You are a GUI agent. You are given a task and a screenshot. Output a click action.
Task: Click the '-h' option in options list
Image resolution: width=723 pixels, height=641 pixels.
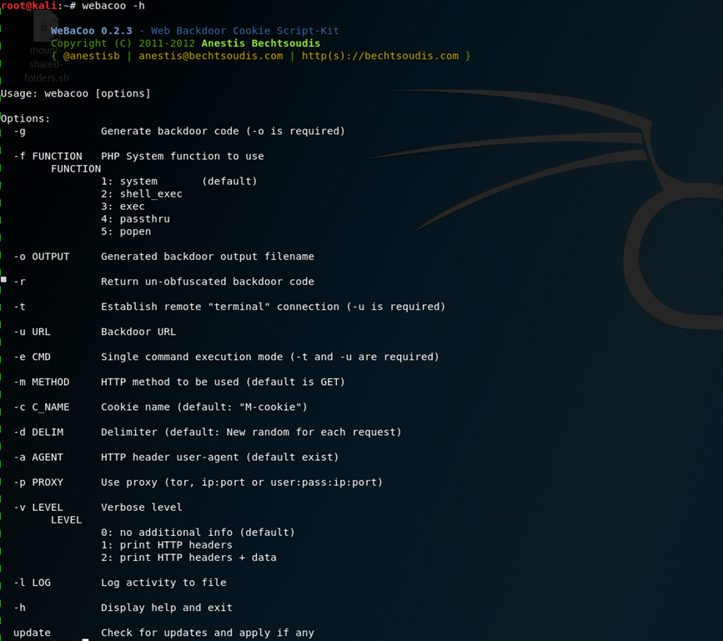coord(19,608)
